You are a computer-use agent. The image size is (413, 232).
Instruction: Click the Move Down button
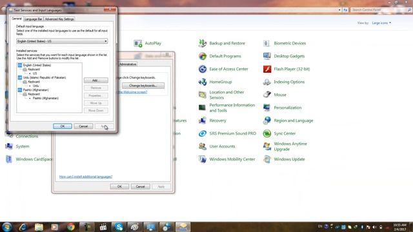(96, 111)
